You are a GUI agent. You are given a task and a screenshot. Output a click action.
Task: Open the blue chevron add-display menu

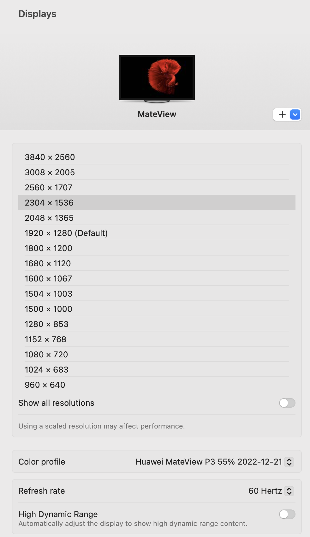(295, 114)
